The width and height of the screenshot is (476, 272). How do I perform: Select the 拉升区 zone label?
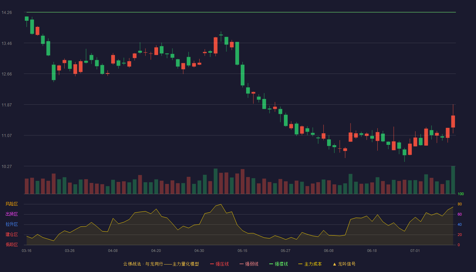(12, 224)
